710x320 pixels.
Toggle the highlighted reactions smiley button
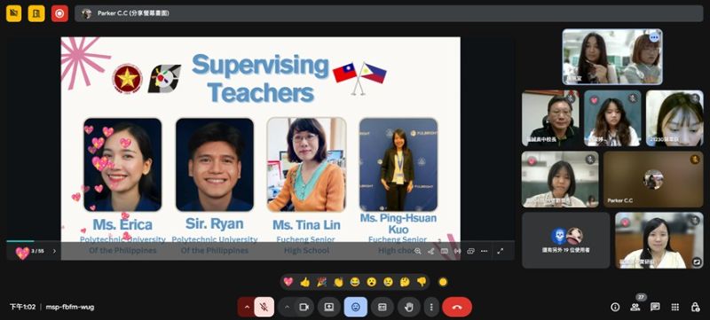[356, 307]
